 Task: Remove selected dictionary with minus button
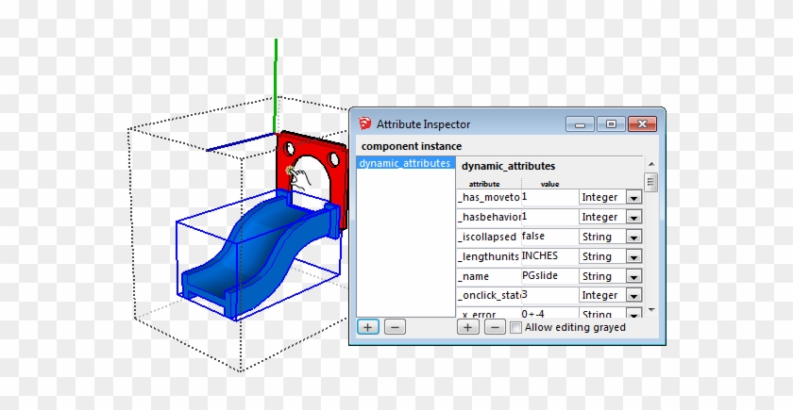pyautogui.click(x=395, y=327)
